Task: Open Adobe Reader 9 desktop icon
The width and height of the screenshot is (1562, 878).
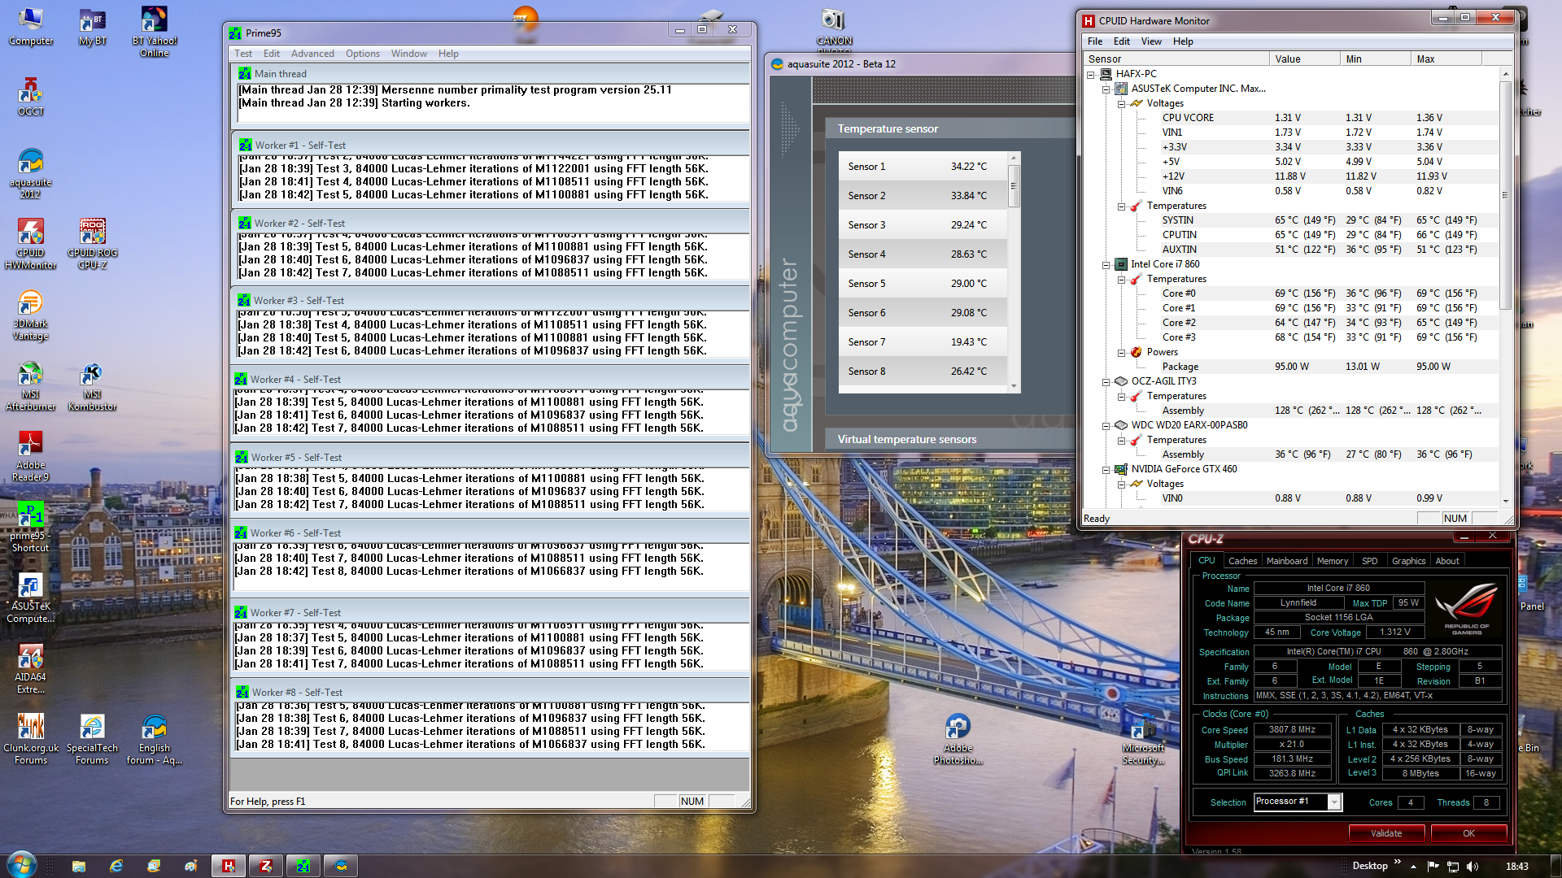Action: (31, 456)
